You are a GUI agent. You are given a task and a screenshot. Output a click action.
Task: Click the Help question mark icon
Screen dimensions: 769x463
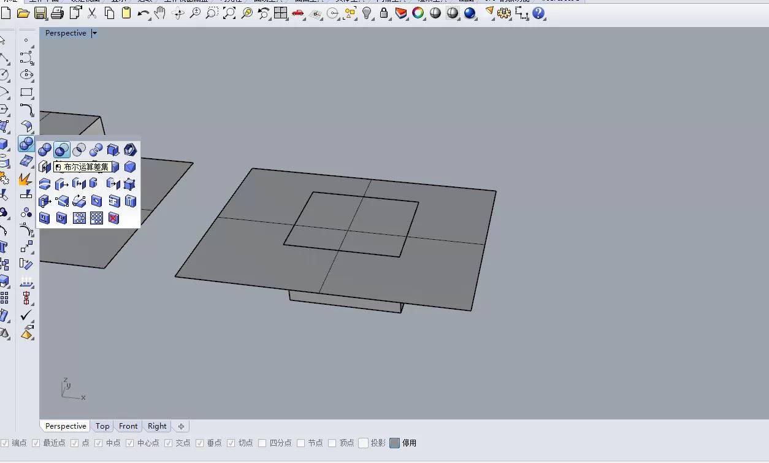[538, 13]
